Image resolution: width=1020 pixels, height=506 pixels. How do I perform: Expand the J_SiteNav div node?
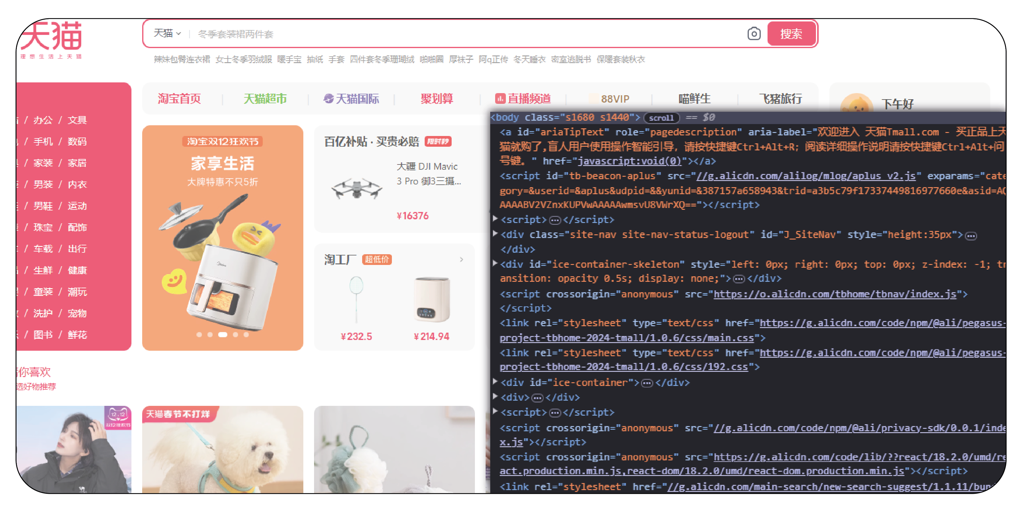(495, 234)
